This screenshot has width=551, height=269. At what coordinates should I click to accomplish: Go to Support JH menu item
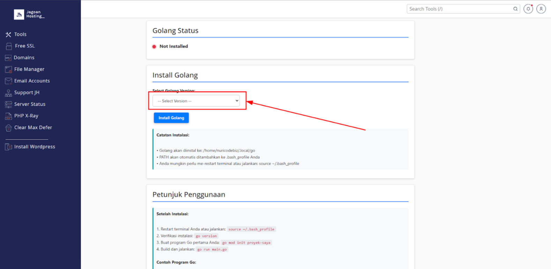(27, 93)
